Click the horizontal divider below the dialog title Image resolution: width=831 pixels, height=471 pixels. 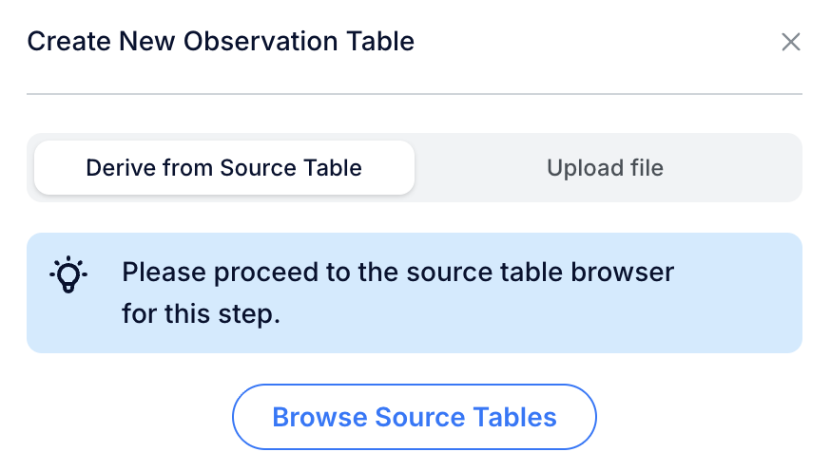(x=414, y=94)
